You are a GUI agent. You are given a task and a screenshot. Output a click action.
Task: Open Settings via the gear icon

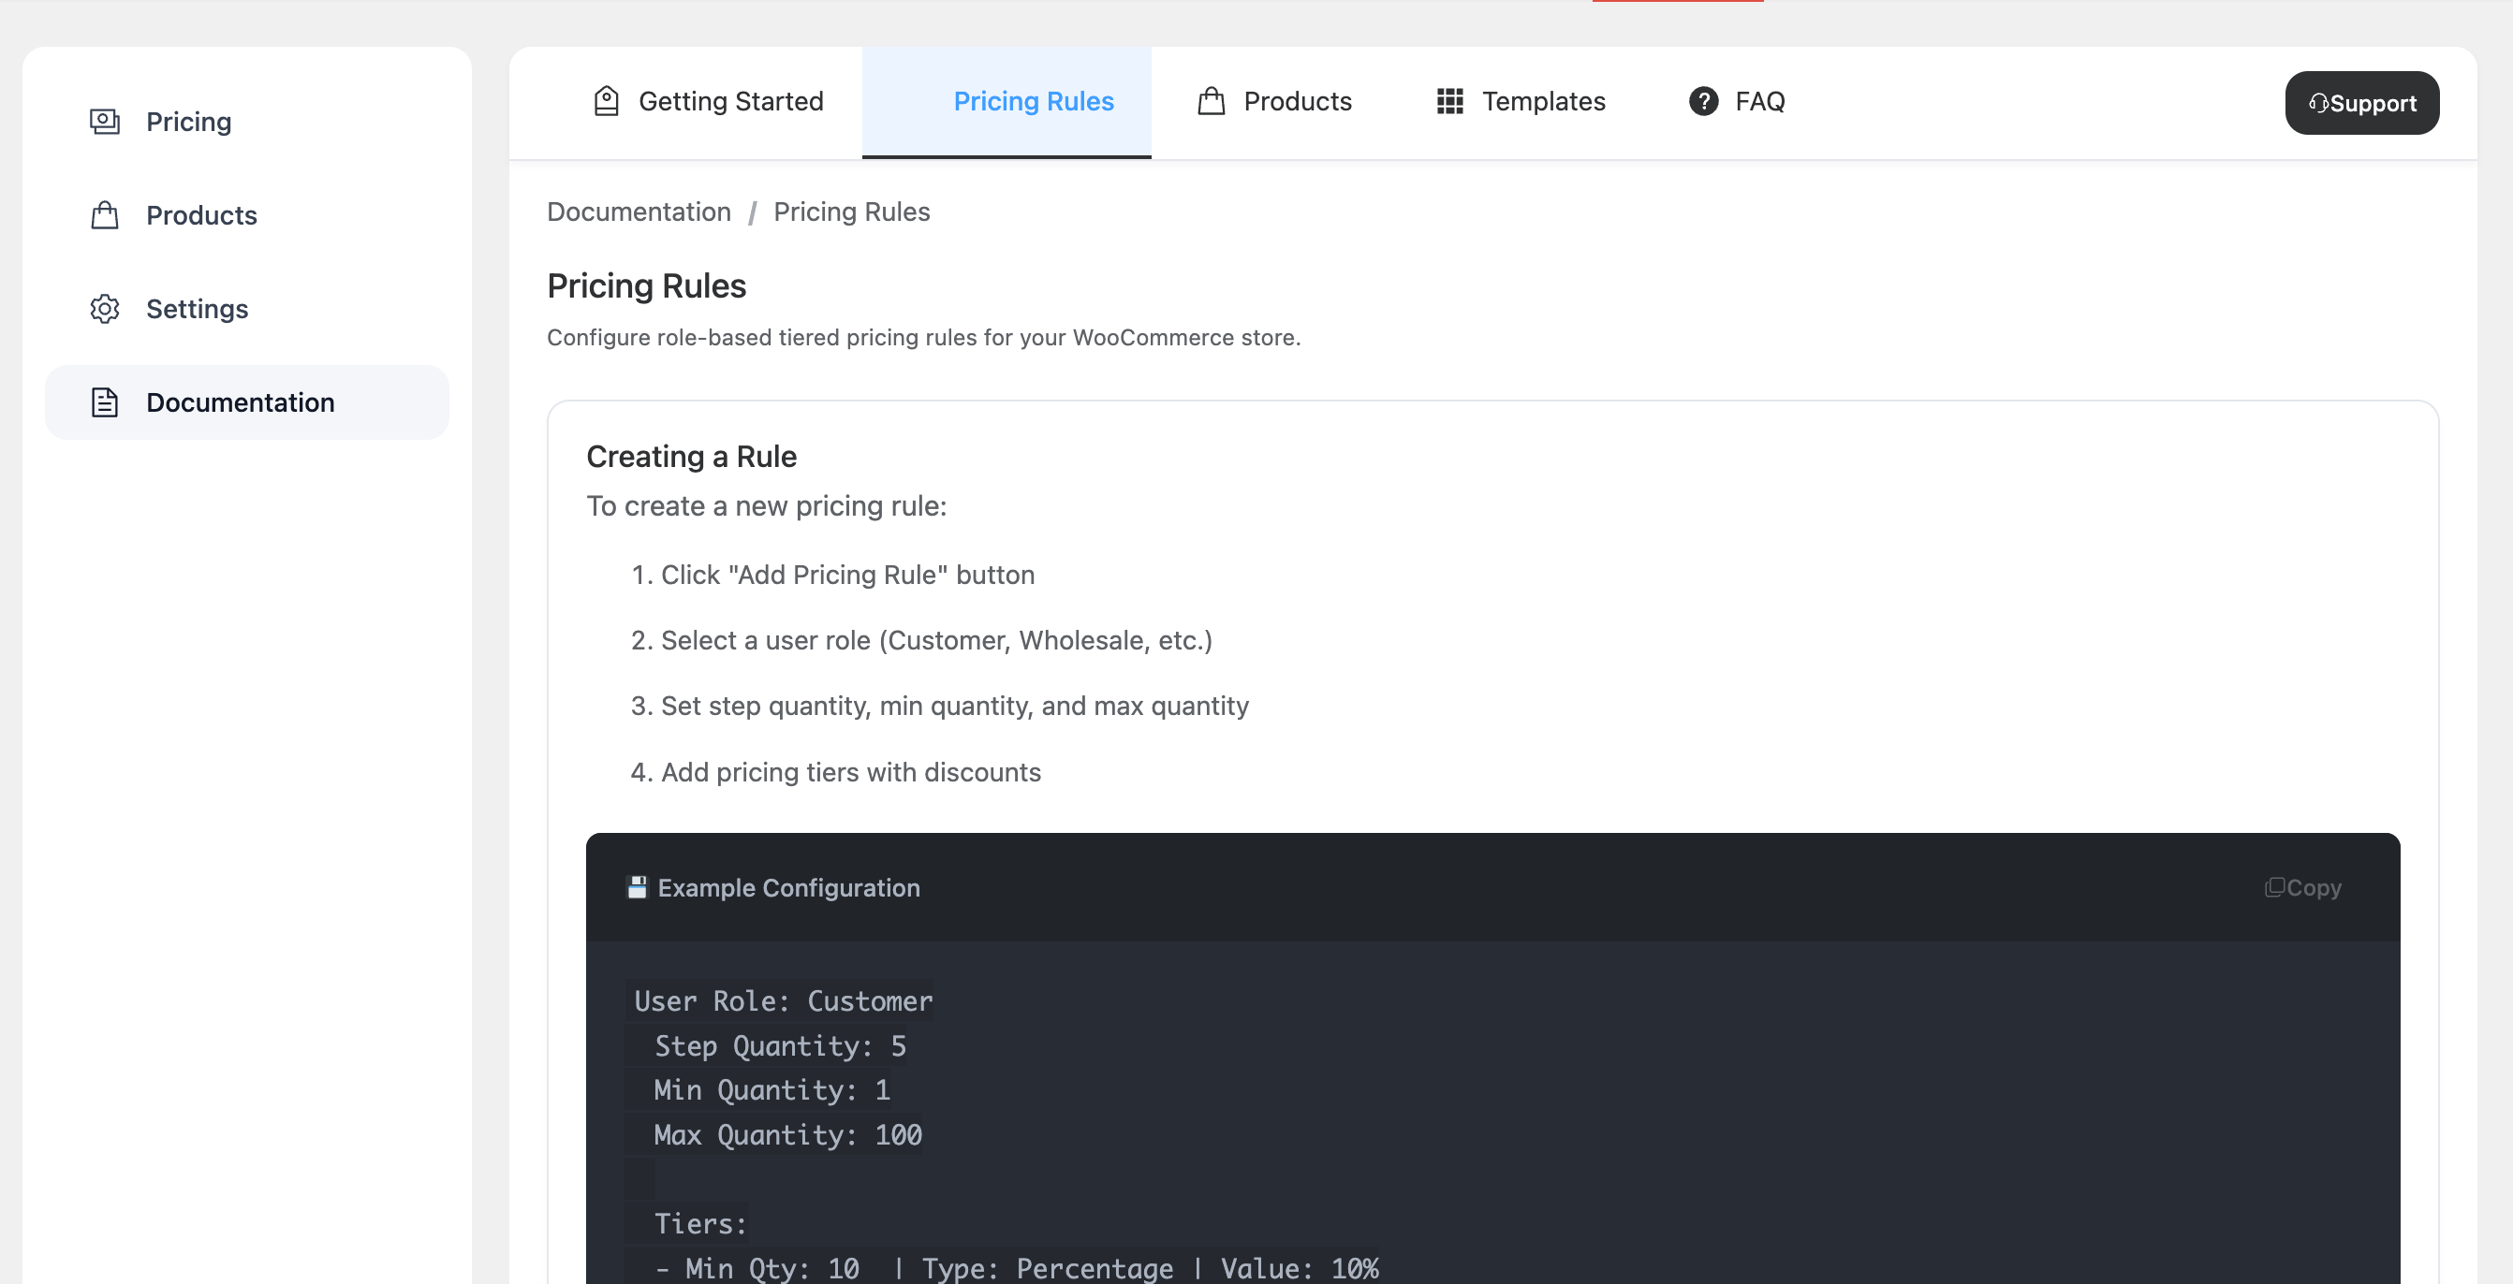[x=104, y=308]
